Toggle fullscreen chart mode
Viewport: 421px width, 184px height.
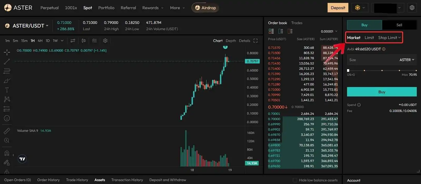255,41
